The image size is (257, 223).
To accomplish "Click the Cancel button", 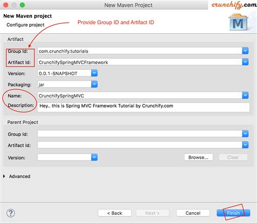I will [x=193, y=213].
